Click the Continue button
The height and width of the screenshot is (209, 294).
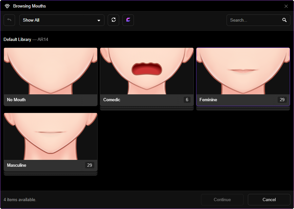(x=222, y=199)
